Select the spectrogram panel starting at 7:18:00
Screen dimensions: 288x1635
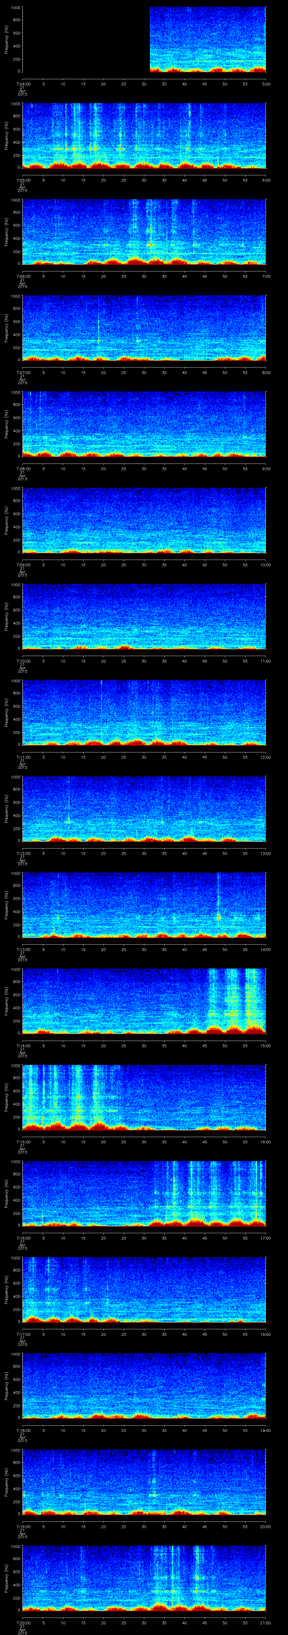tap(144, 1385)
